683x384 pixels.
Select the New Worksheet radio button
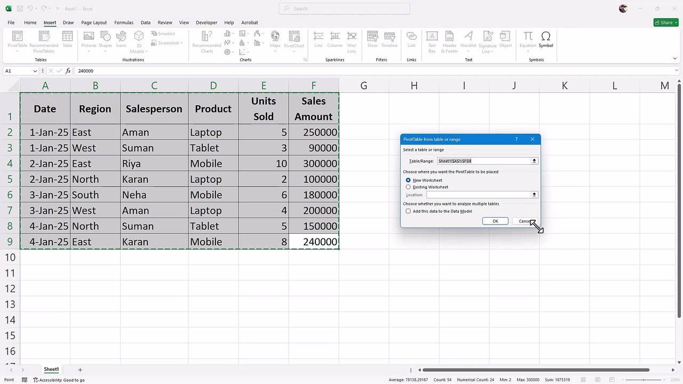(408, 180)
